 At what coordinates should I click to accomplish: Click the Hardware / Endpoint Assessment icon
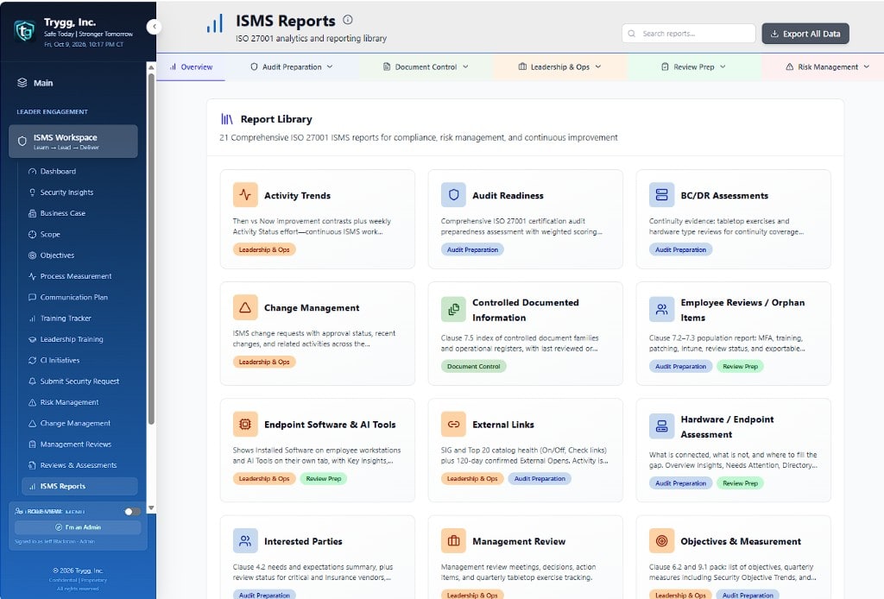tap(661, 426)
